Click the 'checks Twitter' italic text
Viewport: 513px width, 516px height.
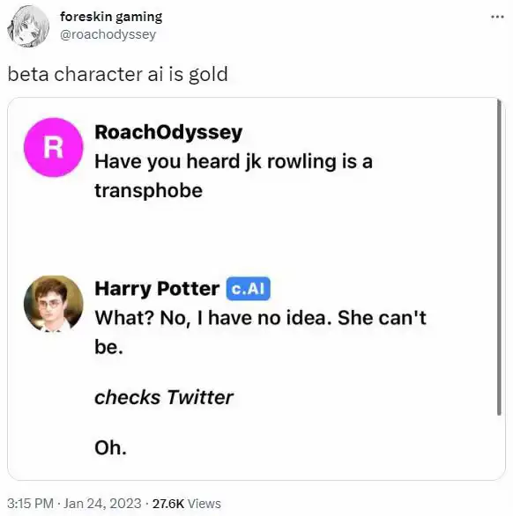click(164, 397)
